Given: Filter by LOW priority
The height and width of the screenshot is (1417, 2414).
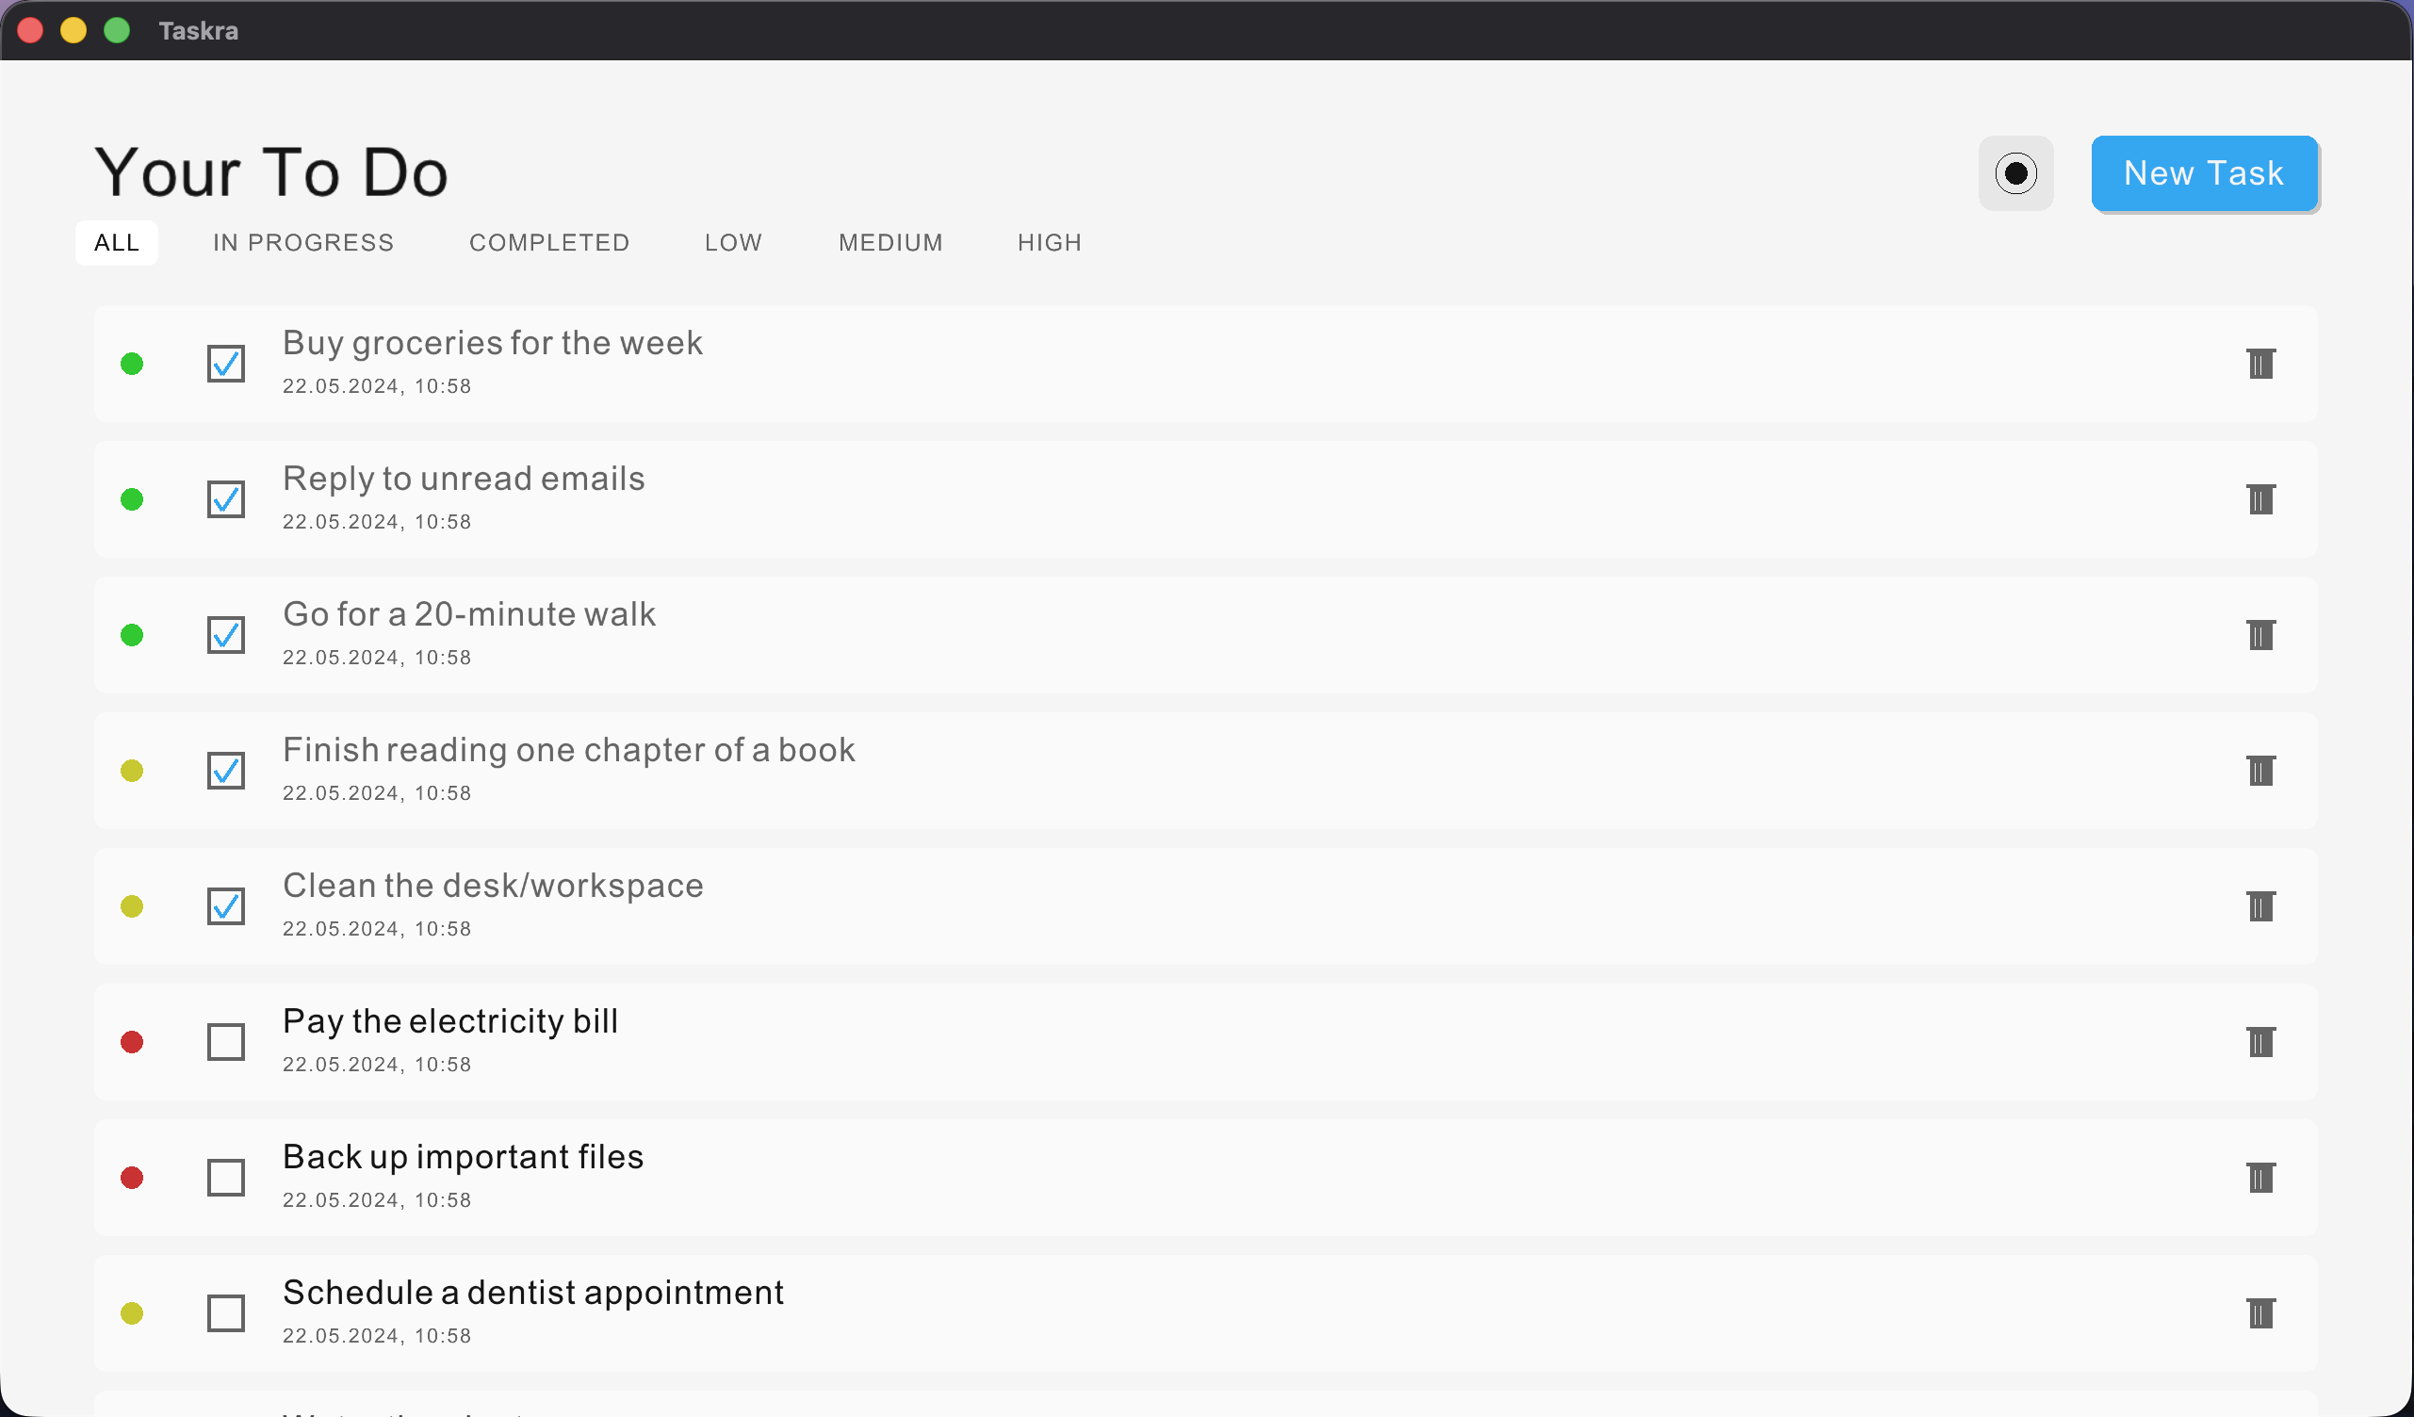Looking at the screenshot, I should tap(734, 243).
